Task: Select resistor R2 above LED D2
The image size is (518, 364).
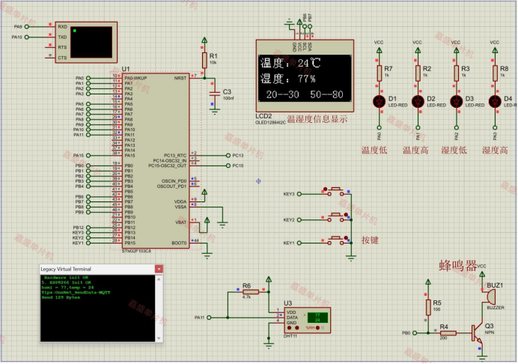Action: tap(418, 73)
